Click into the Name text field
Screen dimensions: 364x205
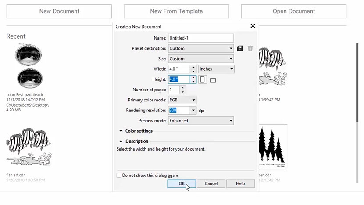(201, 38)
